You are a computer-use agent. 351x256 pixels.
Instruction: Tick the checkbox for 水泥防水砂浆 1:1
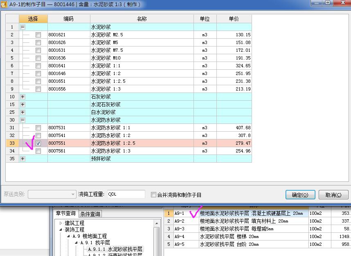point(38,128)
